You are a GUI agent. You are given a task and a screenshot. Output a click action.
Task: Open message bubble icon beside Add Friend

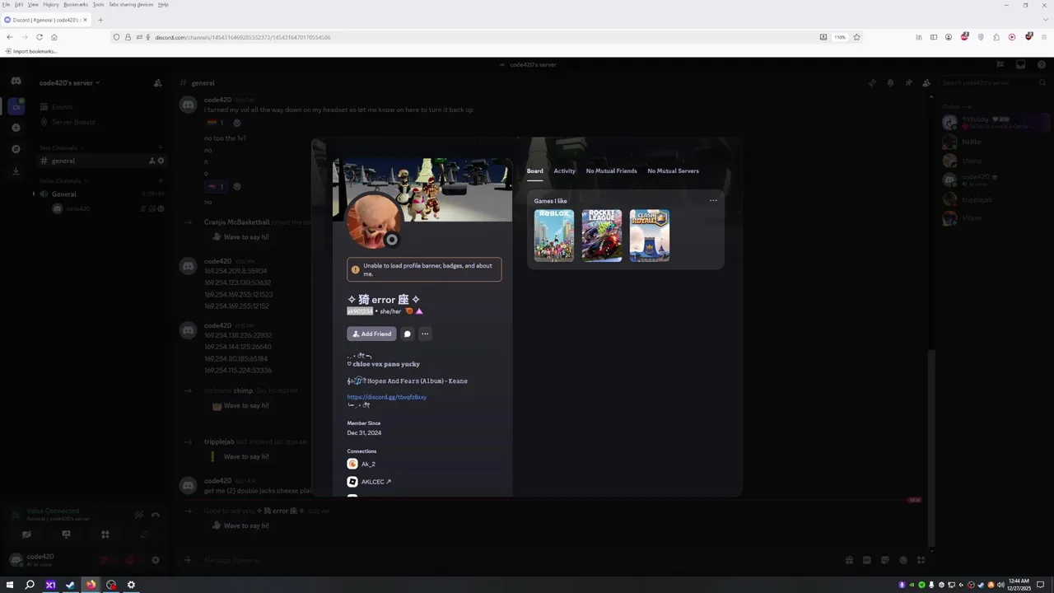(x=407, y=334)
